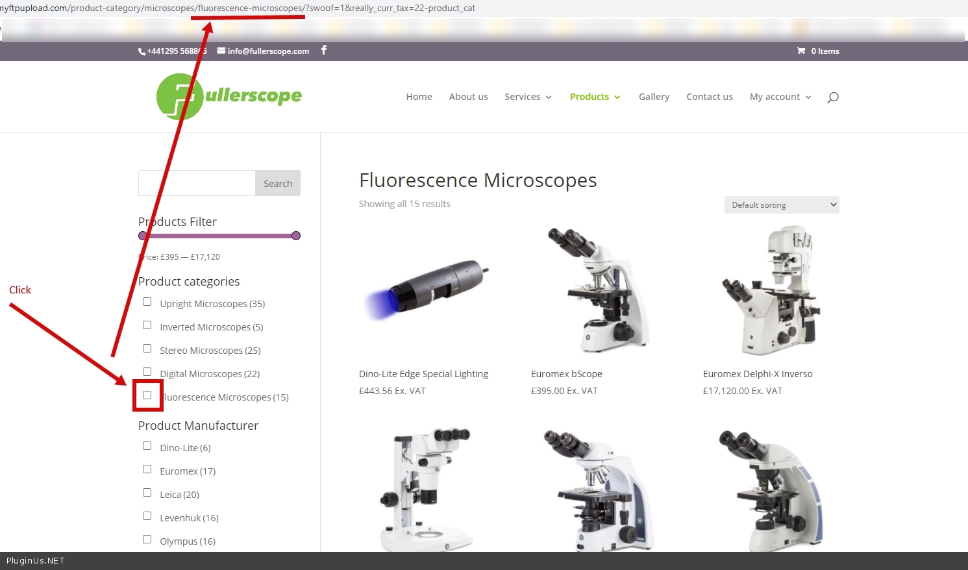Open the shopping cart icon
Image resolution: width=968 pixels, height=570 pixels.
click(801, 51)
